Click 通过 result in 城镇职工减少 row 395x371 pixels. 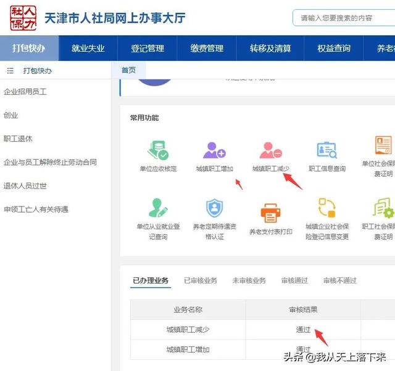pyautogui.click(x=303, y=330)
